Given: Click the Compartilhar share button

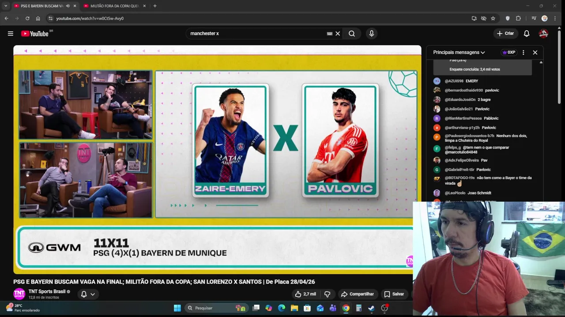Looking at the screenshot, I should click(357, 294).
